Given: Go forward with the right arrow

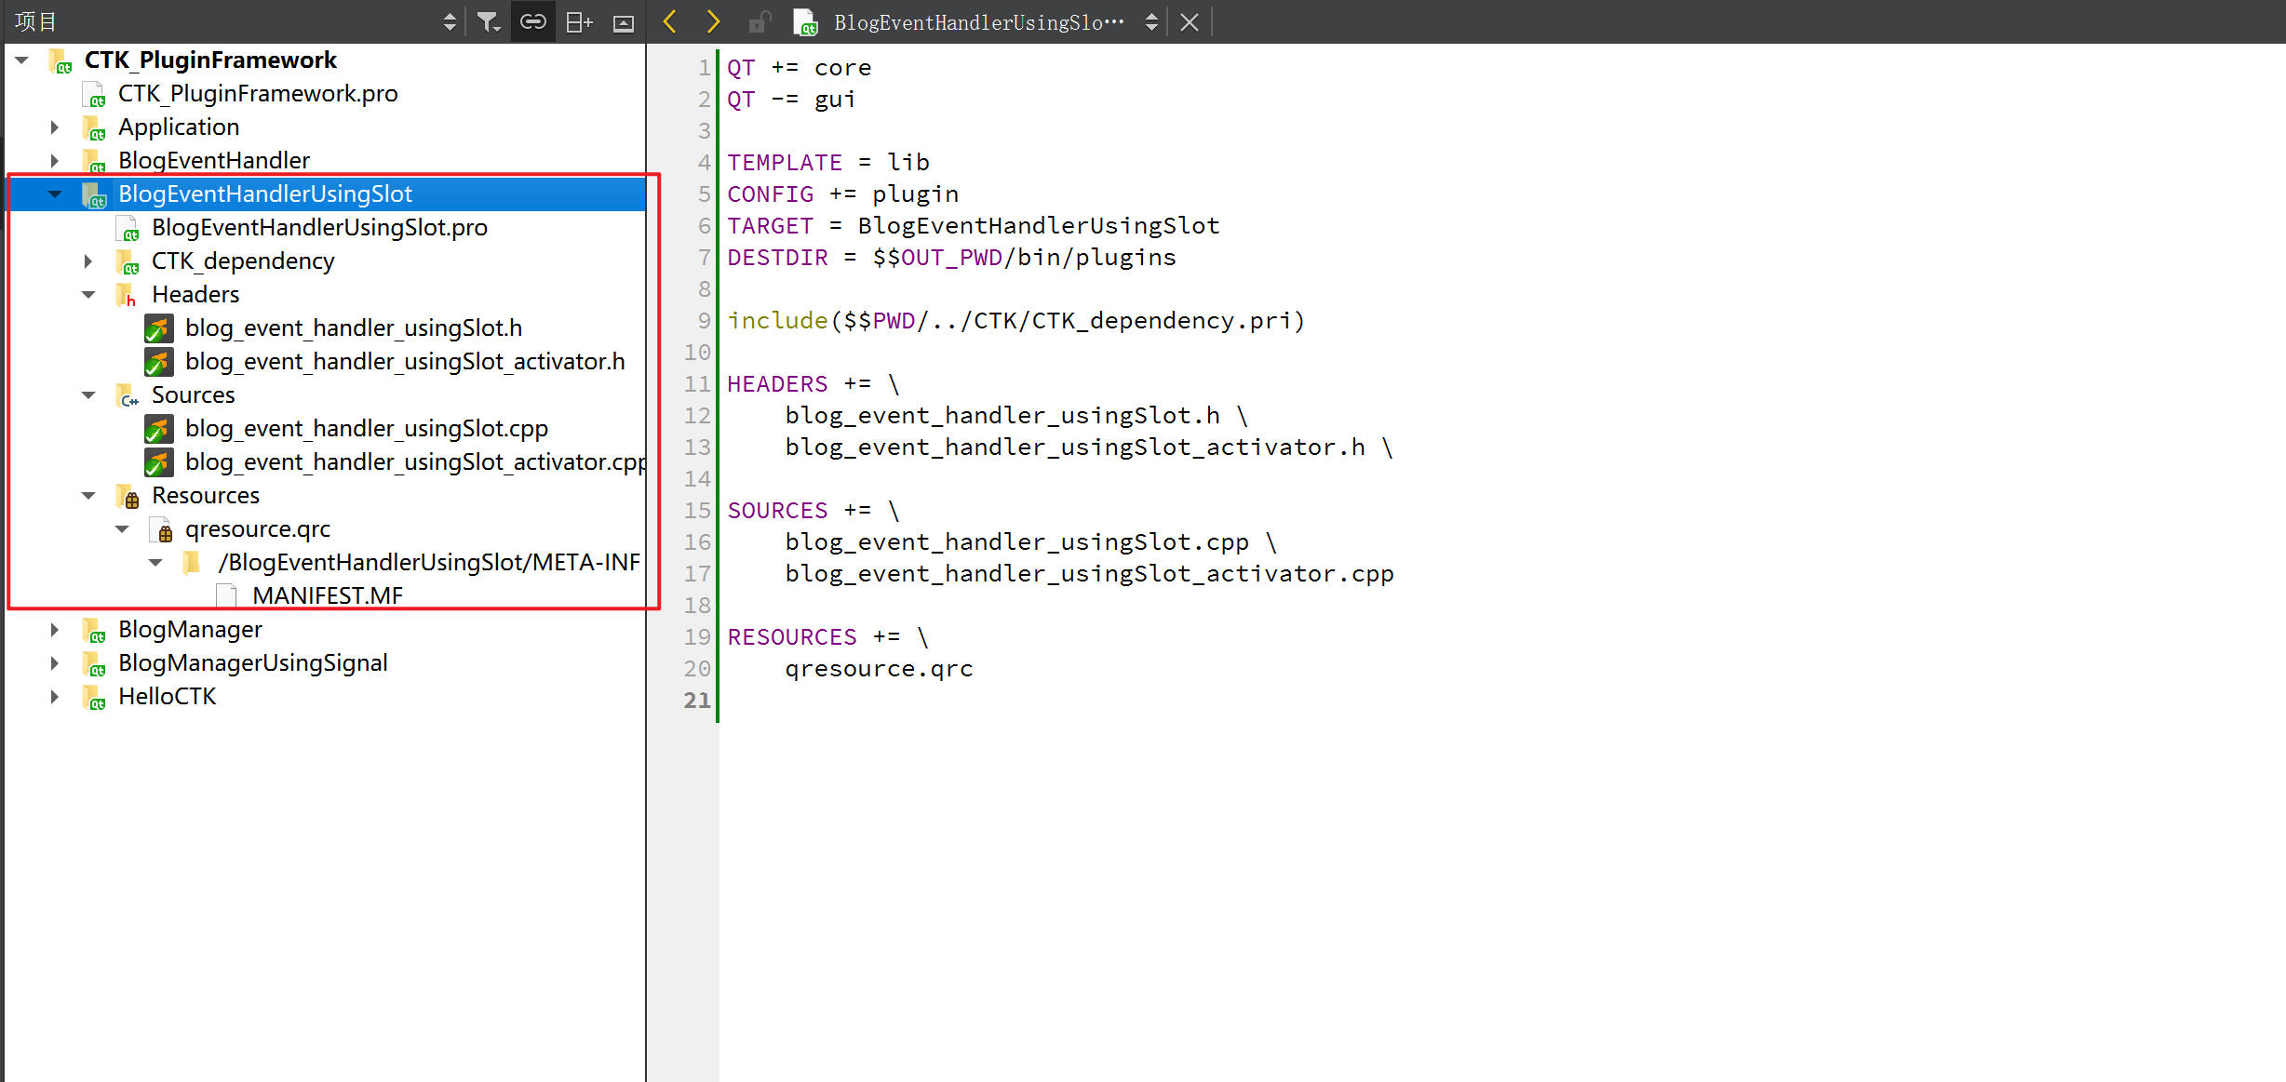Looking at the screenshot, I should (x=713, y=21).
